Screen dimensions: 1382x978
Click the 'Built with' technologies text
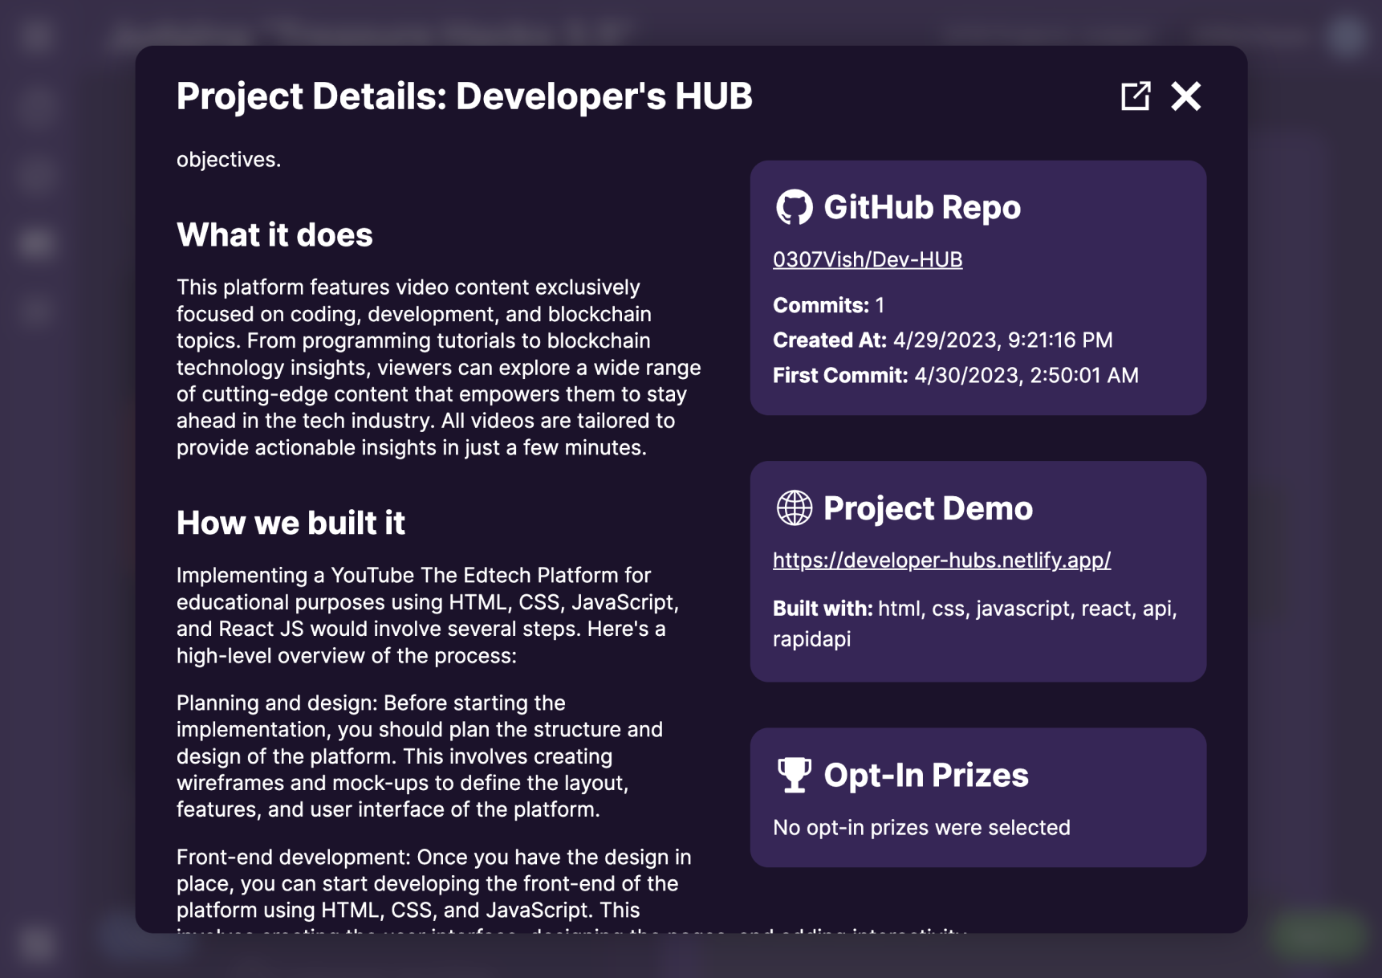click(975, 624)
